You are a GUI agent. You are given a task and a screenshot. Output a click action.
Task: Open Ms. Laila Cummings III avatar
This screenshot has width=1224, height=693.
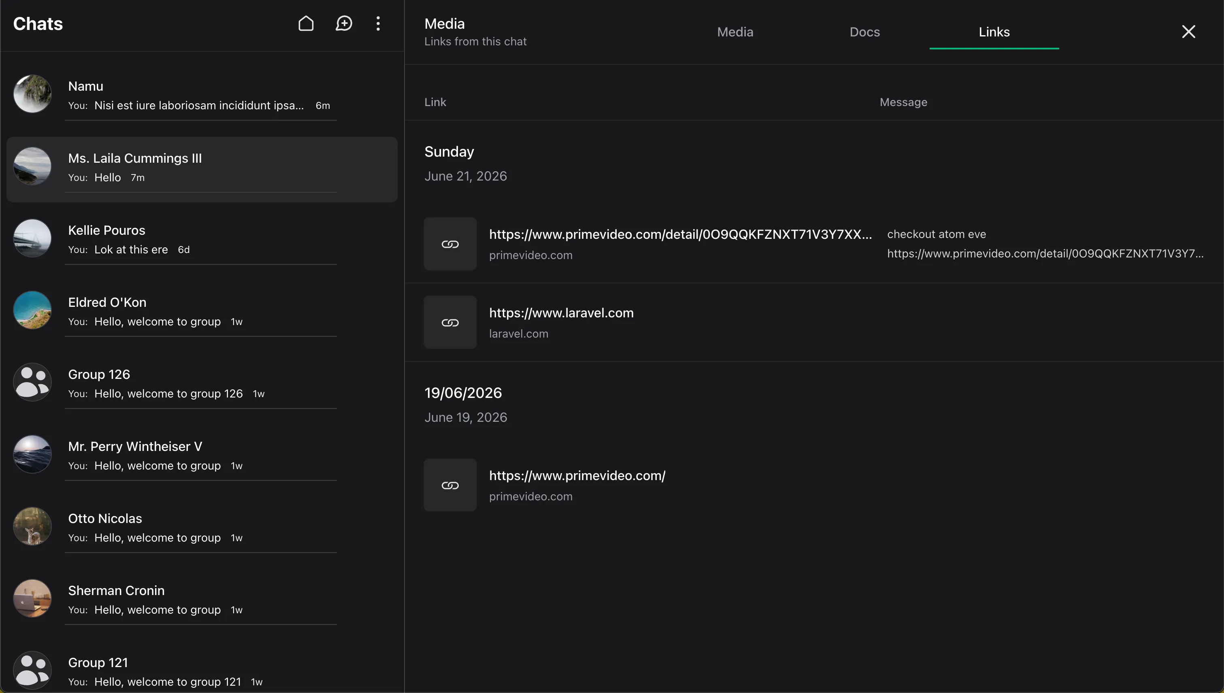[32, 166]
